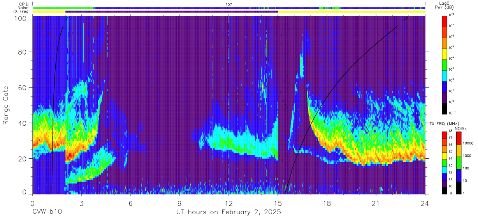Click the 100 noise scale label
This screenshot has height=220, width=478.
466,168
